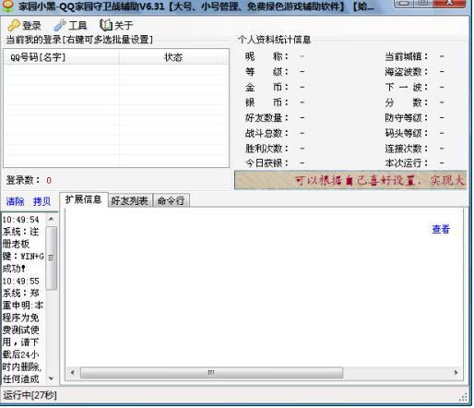474x408 pixels.
Task: Click the horizontal scrollbar thumb
Action: tap(211, 372)
